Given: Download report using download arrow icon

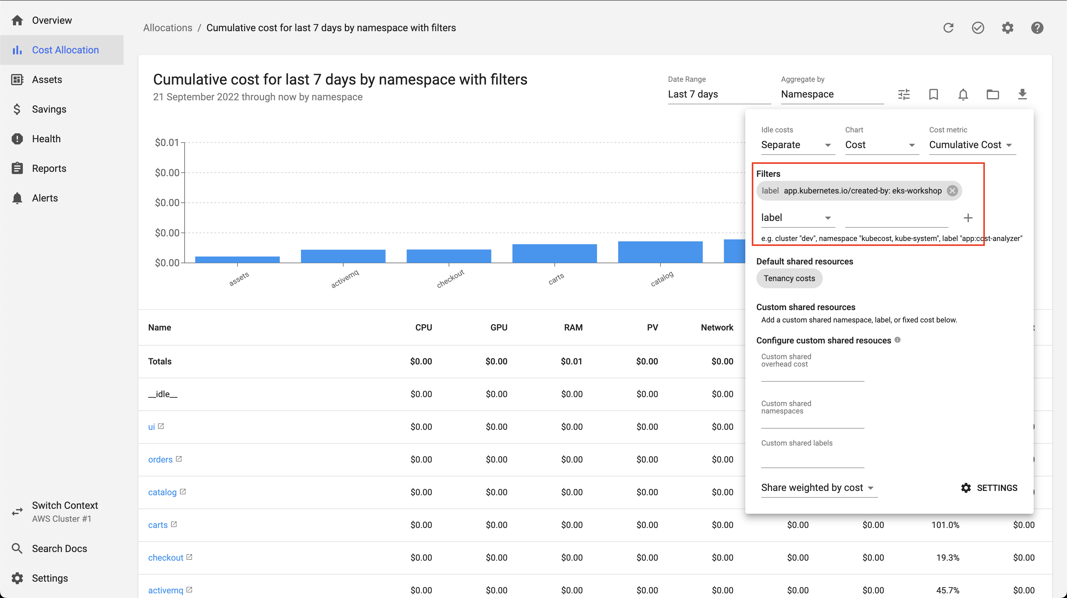Looking at the screenshot, I should click(1022, 94).
